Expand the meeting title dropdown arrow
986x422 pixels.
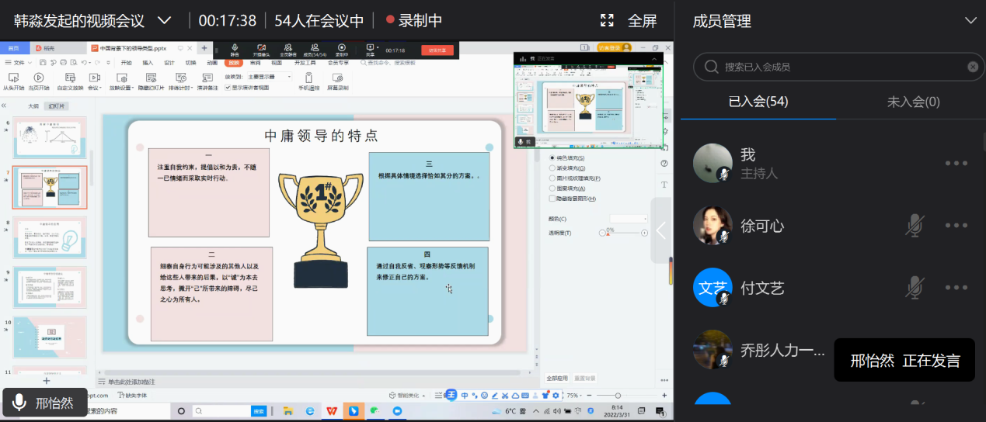pyautogui.click(x=164, y=20)
